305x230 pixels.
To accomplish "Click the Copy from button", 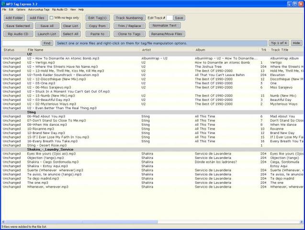I will pos(98,26).
